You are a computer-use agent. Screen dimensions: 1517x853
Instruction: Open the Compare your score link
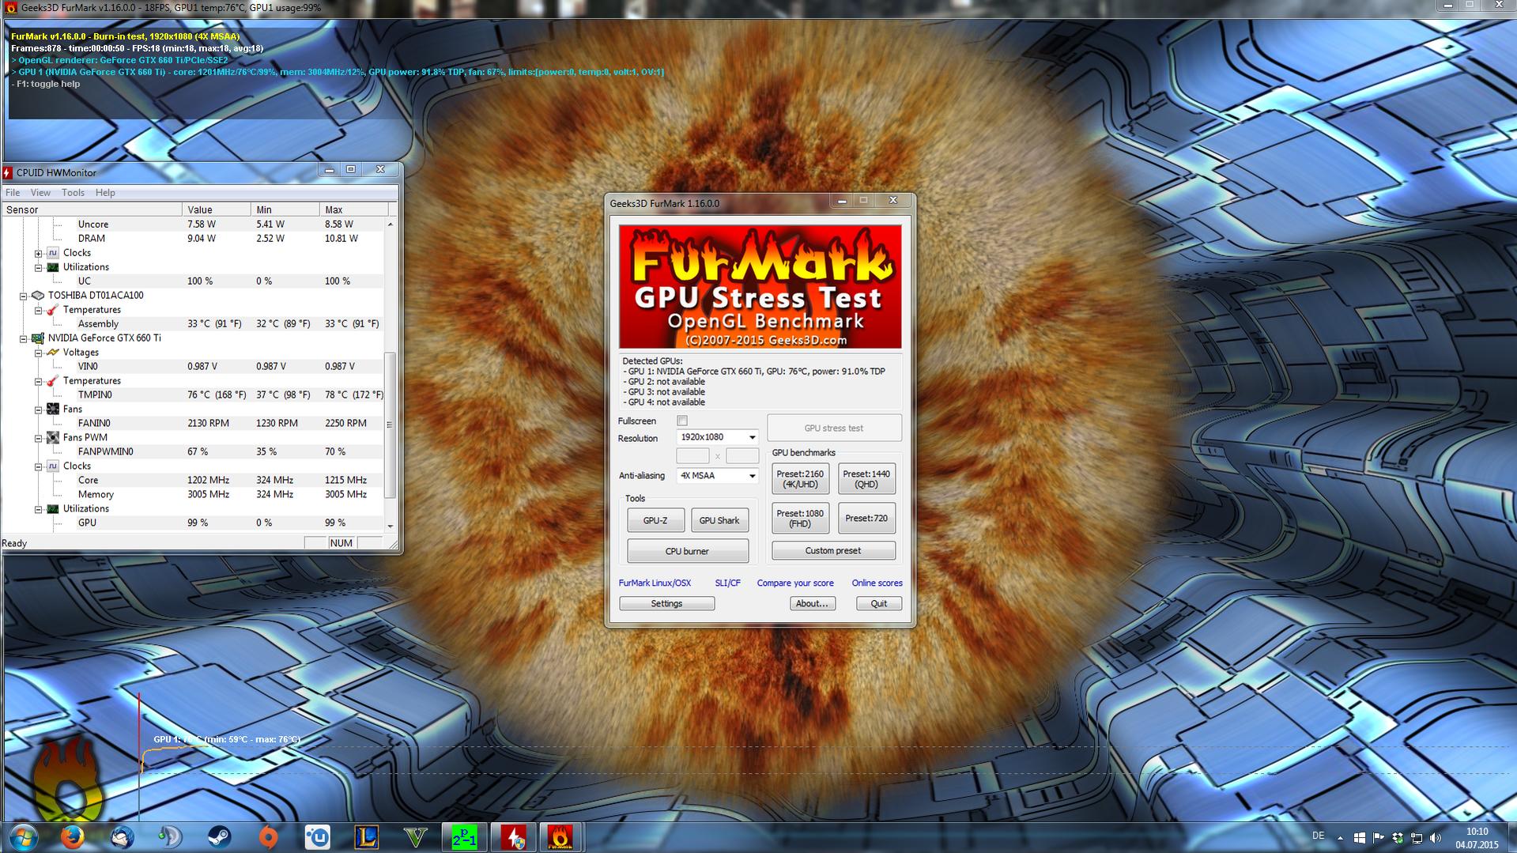click(x=795, y=583)
